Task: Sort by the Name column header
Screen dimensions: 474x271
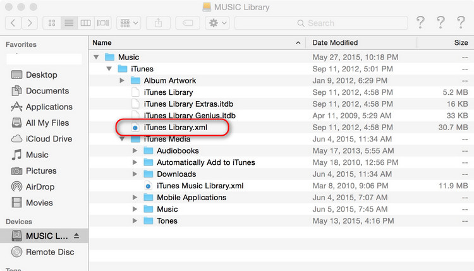Action: [197, 43]
